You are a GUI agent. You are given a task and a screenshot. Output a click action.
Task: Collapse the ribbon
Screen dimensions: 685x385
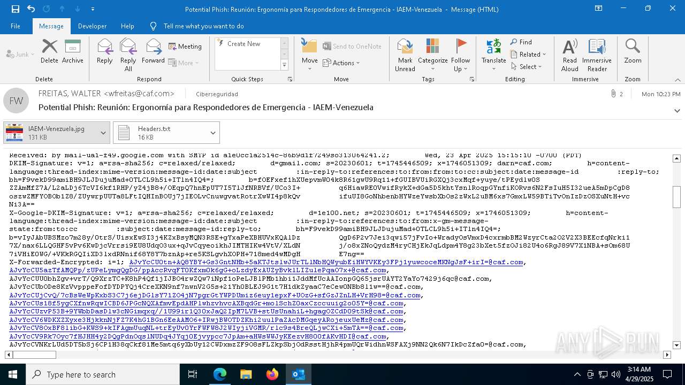tap(678, 80)
